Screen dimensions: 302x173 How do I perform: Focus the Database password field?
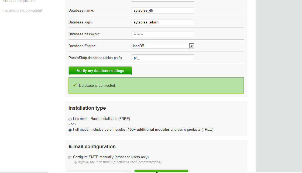click(x=163, y=34)
